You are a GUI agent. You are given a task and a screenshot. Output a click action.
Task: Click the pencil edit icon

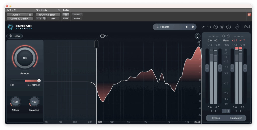[x=203, y=27]
